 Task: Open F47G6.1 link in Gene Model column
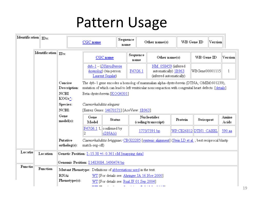click(x=90, y=129)
